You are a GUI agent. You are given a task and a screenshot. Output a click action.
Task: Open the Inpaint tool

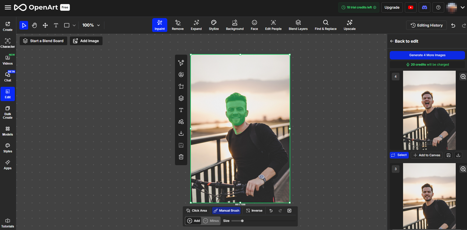160,25
